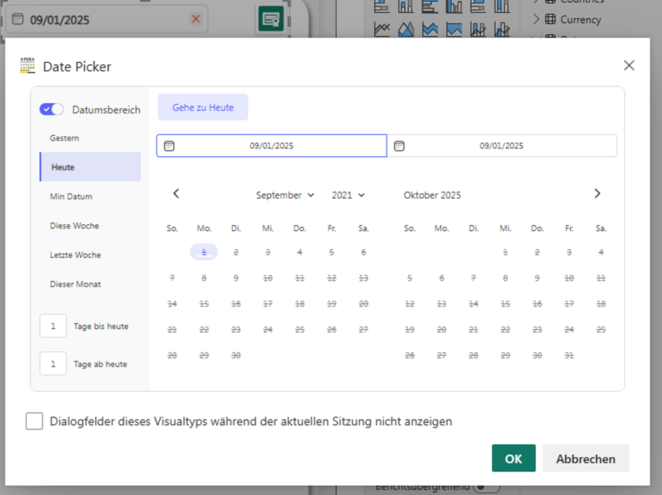Select October 25 in the right calendar

[x=601, y=330]
